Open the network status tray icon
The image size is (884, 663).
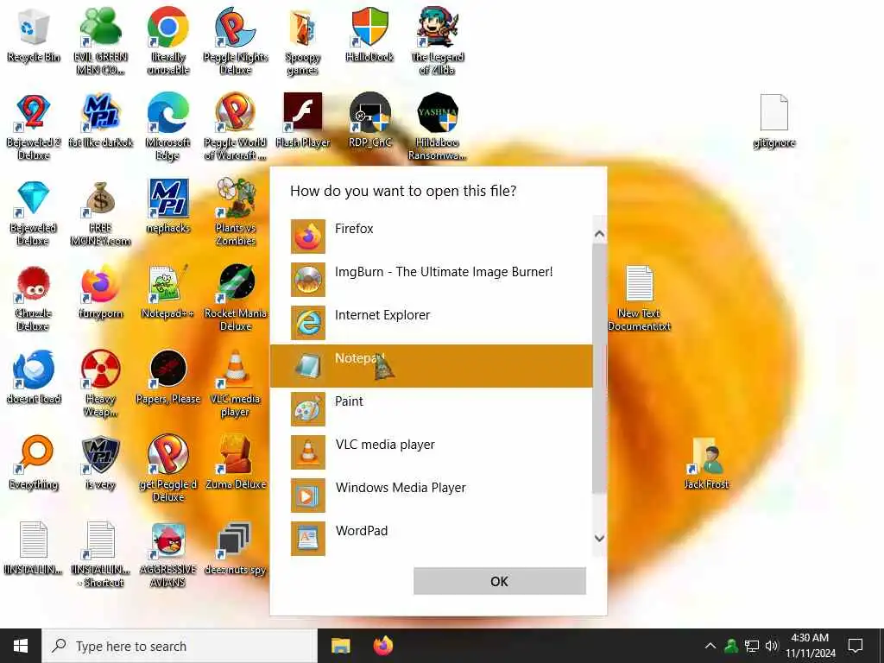752,646
